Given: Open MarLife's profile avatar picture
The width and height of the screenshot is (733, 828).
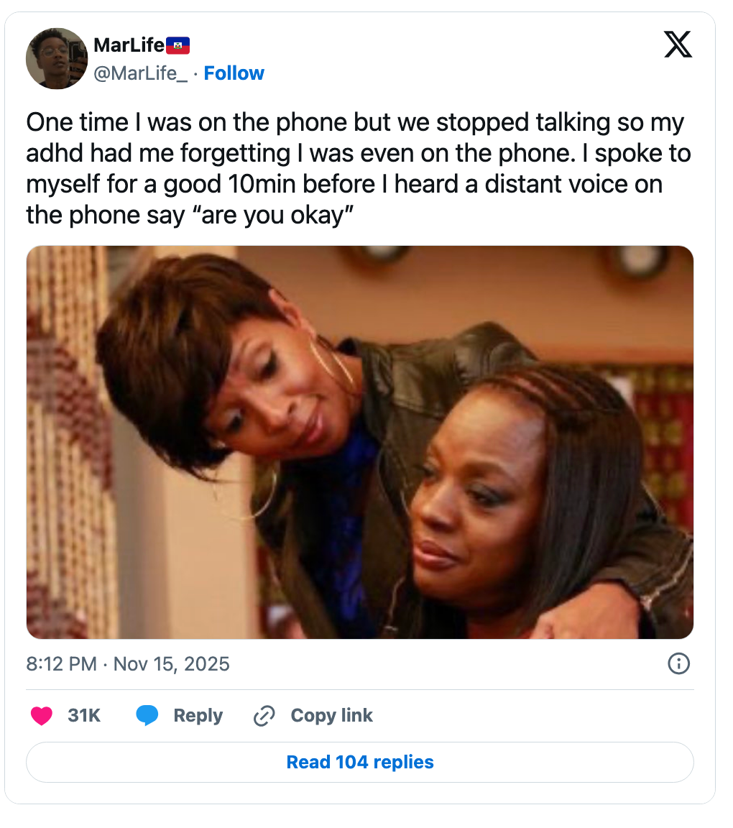Looking at the screenshot, I should coord(57,58).
